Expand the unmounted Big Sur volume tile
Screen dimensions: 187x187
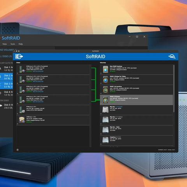click(101, 114)
